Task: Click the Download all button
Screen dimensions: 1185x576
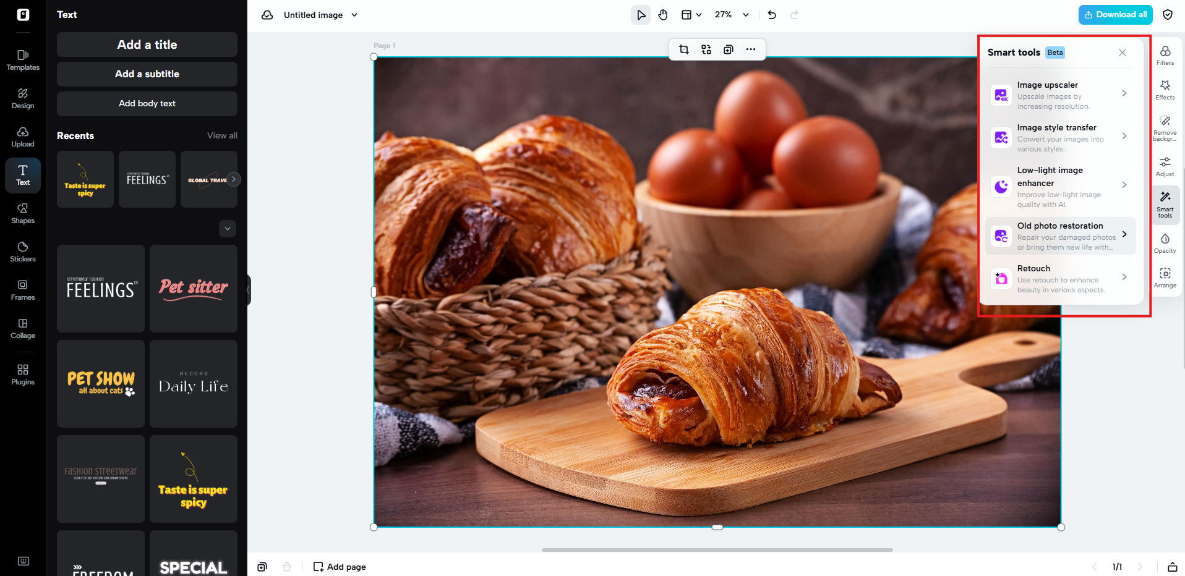Action: point(1116,15)
